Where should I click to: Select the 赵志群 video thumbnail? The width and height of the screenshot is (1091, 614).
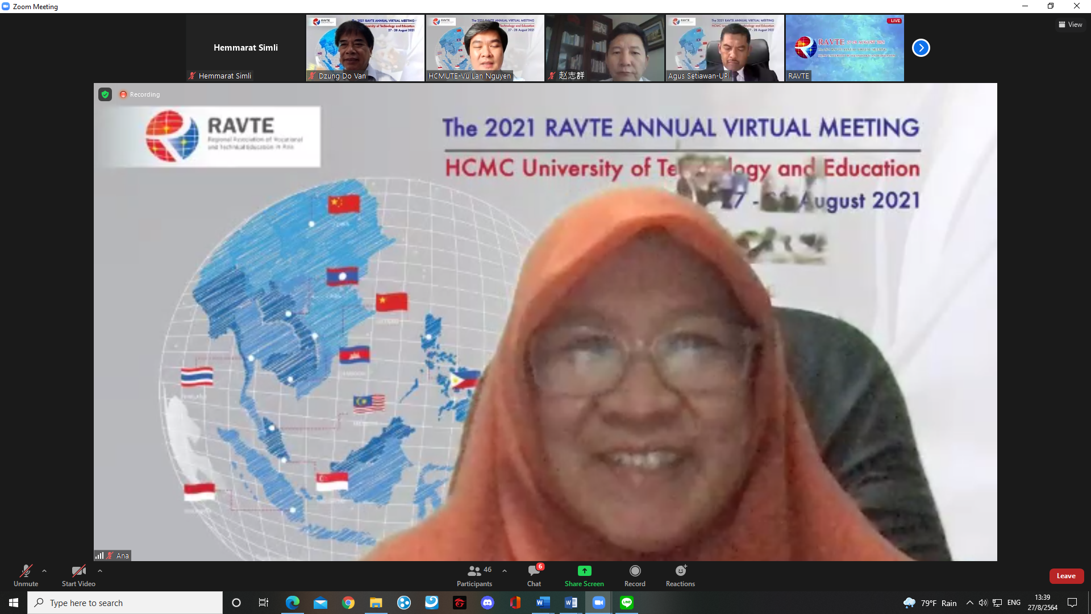605,48
